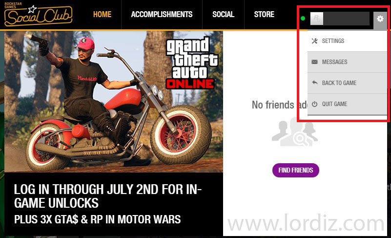Click the green online status dot
The width and height of the screenshot is (391, 238).
(x=303, y=18)
